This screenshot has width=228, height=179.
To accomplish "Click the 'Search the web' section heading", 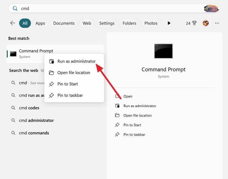I will pos(24,70).
